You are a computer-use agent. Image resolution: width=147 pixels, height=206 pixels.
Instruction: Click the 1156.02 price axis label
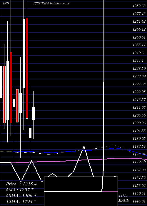coord(139,186)
